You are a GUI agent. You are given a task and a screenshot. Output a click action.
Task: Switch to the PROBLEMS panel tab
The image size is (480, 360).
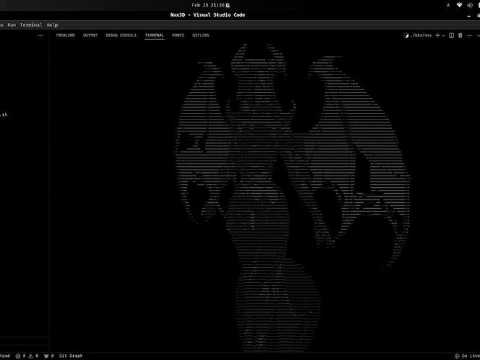65,35
